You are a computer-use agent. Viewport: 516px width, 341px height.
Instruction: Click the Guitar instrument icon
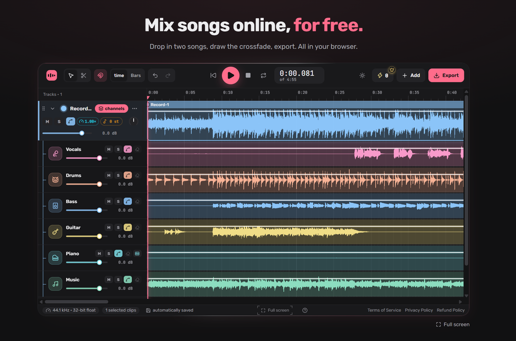[x=55, y=232]
